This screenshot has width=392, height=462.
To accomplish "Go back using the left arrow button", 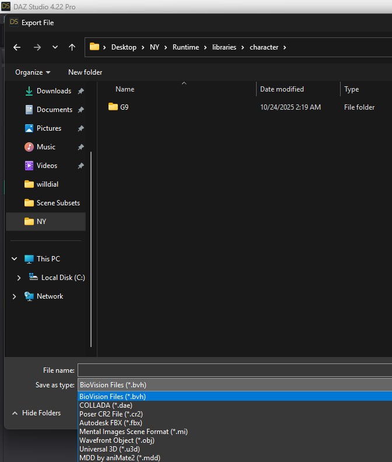I will click(x=17, y=47).
